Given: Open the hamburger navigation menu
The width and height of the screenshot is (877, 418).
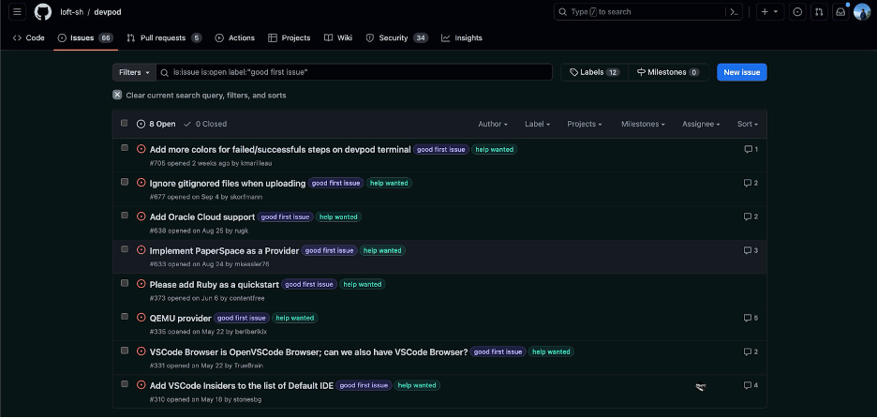Looking at the screenshot, I should click(18, 12).
